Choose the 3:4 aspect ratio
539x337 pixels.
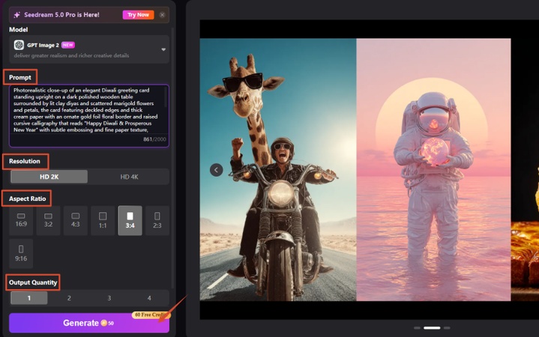click(x=130, y=220)
